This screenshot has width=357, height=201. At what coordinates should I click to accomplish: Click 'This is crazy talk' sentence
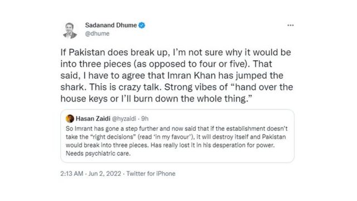click(x=125, y=87)
